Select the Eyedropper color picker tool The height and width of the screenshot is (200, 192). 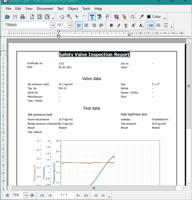coord(141,17)
